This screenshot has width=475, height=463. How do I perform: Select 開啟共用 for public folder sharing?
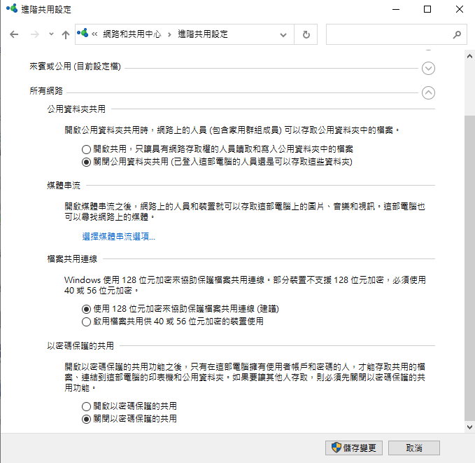tap(86, 149)
